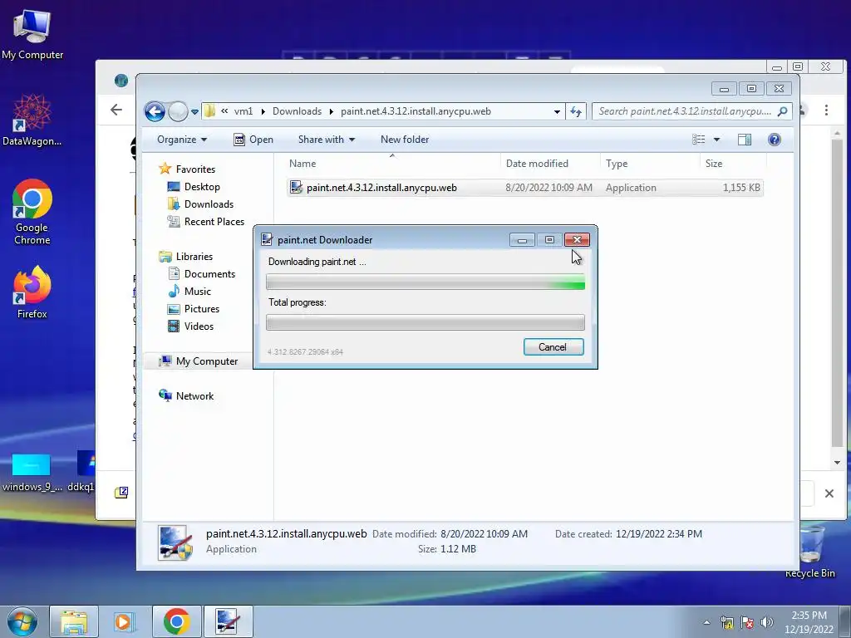The image size is (851, 638).
Task: Open recent locations dropdown beside nav arrows
Action: point(194,112)
